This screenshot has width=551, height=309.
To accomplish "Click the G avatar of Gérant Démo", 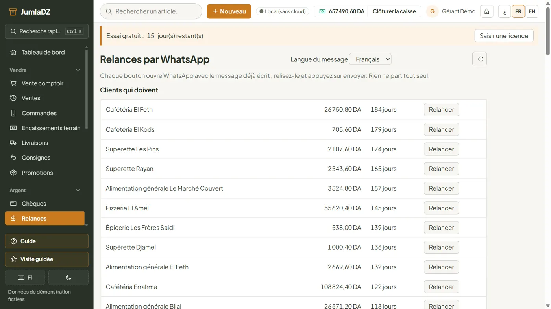I will pos(432,11).
